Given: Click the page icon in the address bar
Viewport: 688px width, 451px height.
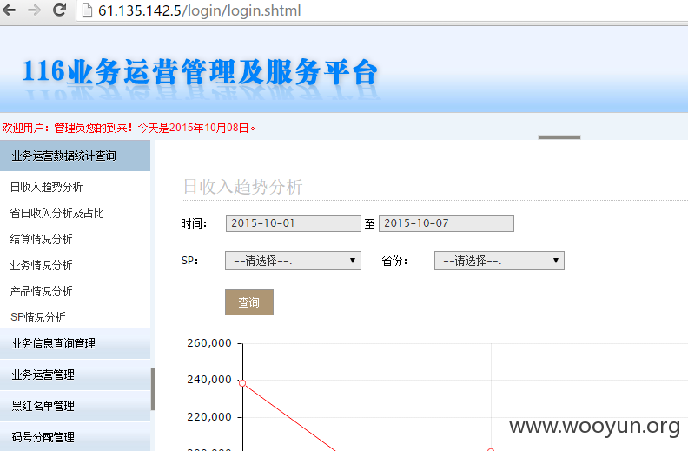Looking at the screenshot, I should coord(88,10).
